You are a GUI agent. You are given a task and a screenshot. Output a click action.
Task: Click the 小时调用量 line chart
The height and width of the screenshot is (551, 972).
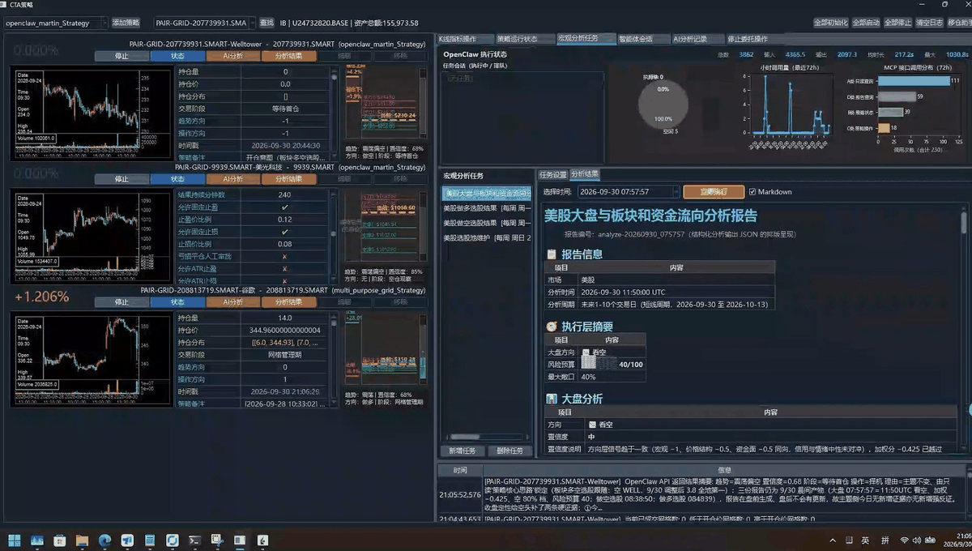[791, 104]
